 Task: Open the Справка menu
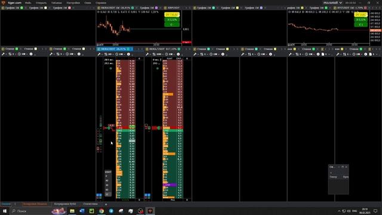101,2
